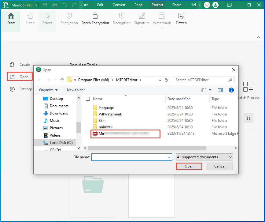Image resolution: width=265 pixels, height=222 pixels.
Task: Select Desktop in navigation pane
Action: coord(56,99)
